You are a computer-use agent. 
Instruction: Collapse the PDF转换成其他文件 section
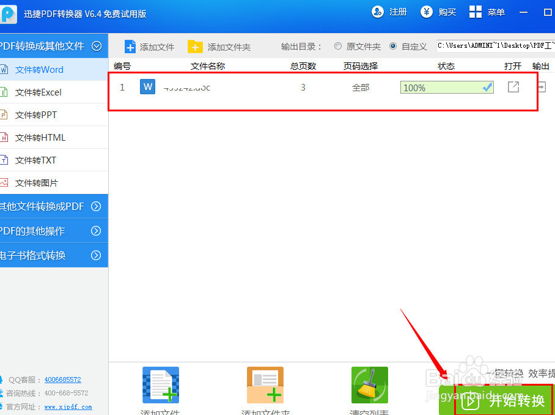(97, 46)
